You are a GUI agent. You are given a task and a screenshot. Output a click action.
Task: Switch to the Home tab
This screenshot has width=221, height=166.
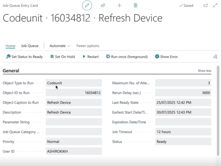pyautogui.click(x=10, y=46)
